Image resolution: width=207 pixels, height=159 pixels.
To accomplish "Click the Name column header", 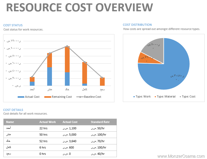I will coord(10,122).
